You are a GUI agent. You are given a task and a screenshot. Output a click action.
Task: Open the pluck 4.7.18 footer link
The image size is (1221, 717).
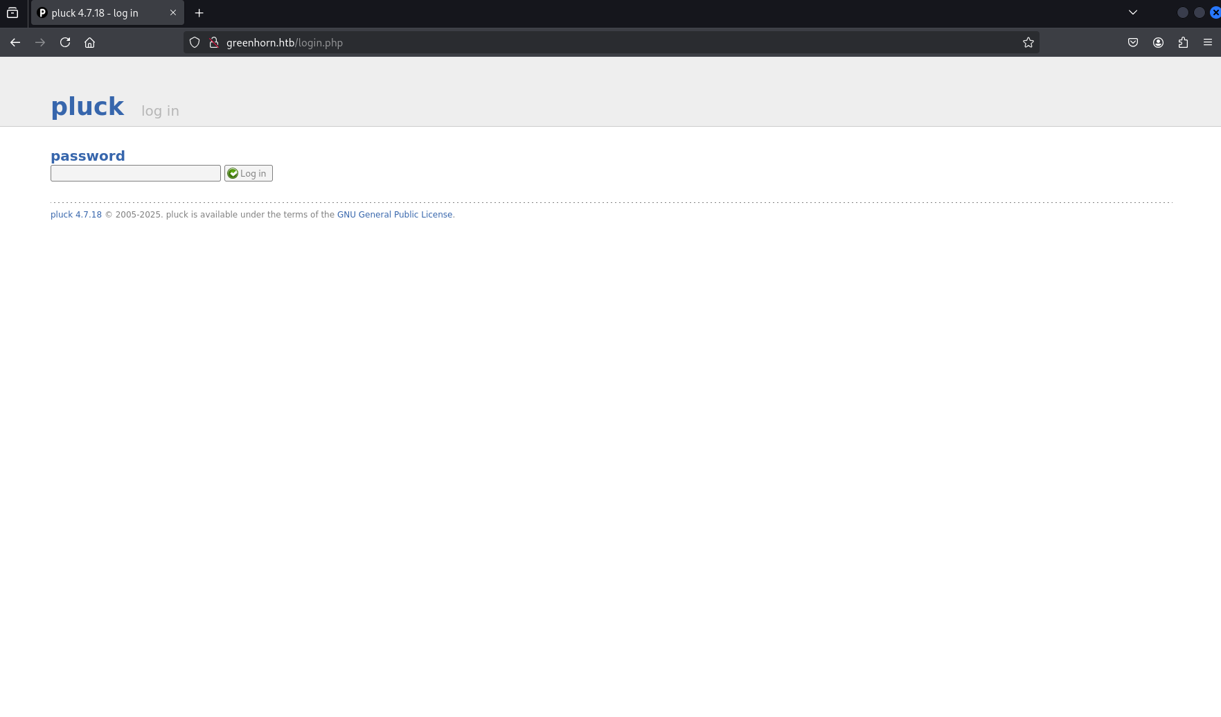coord(76,215)
